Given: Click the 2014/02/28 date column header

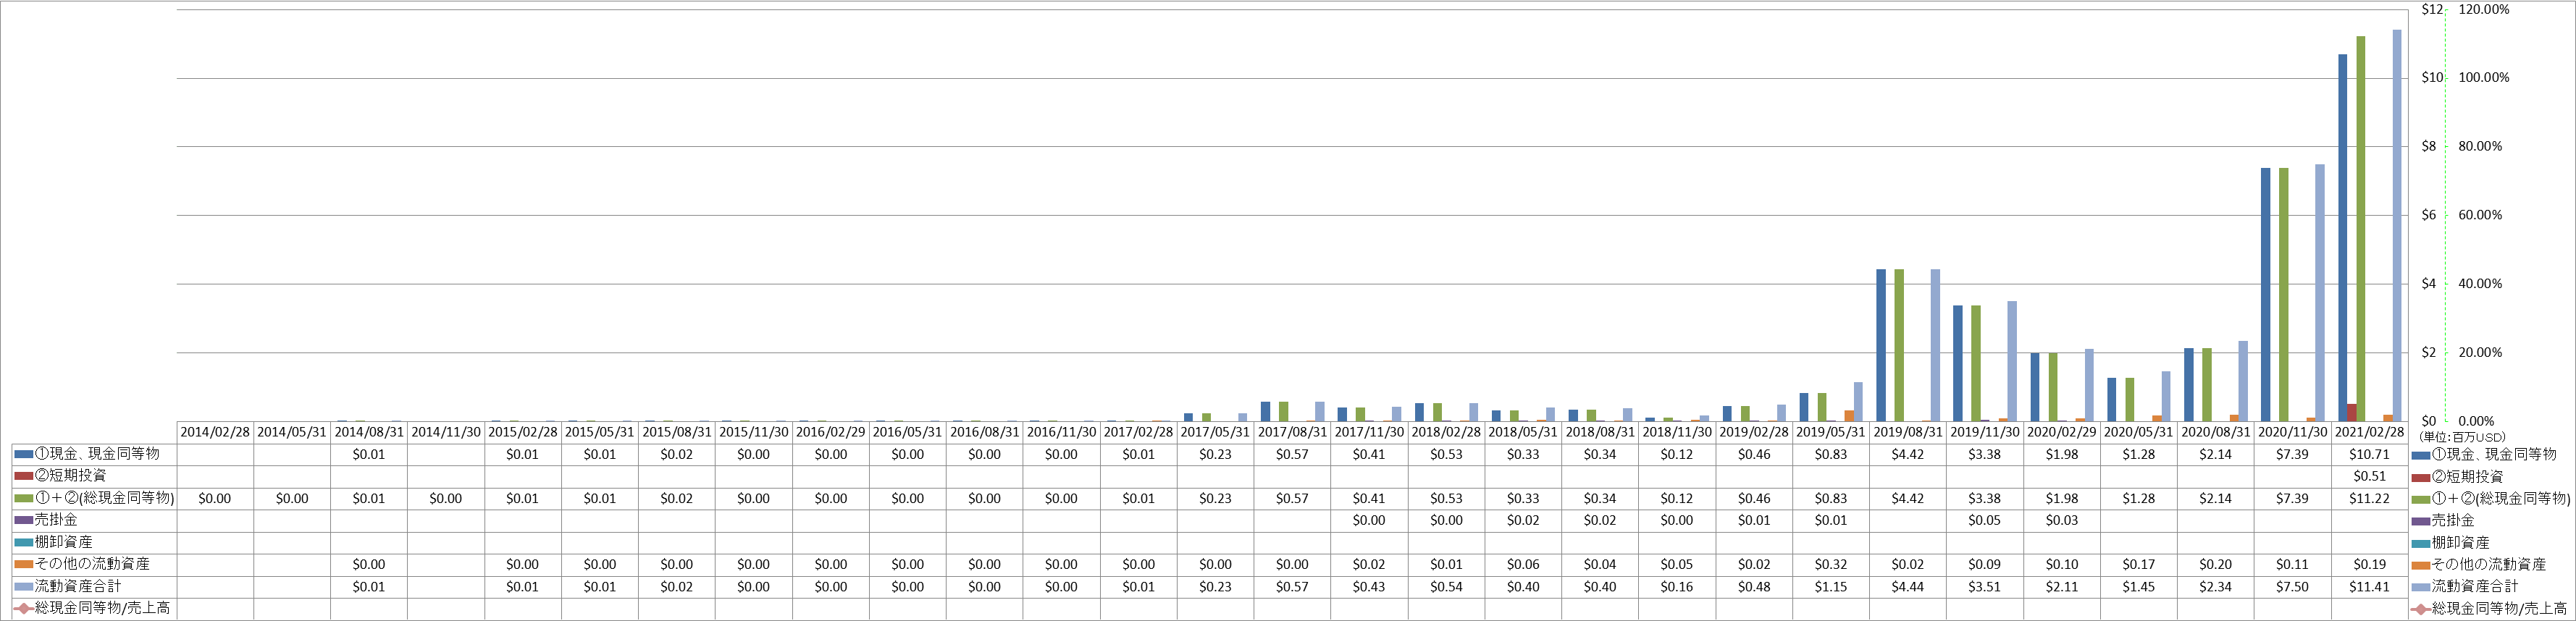Looking at the screenshot, I should pyautogui.click(x=215, y=432).
